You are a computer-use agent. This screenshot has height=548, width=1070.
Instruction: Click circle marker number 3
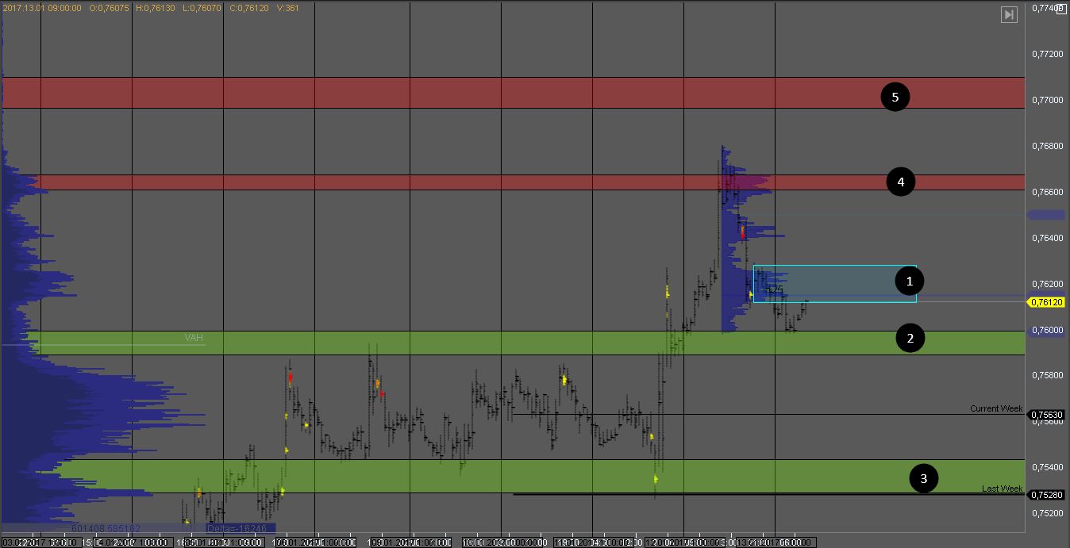923,478
